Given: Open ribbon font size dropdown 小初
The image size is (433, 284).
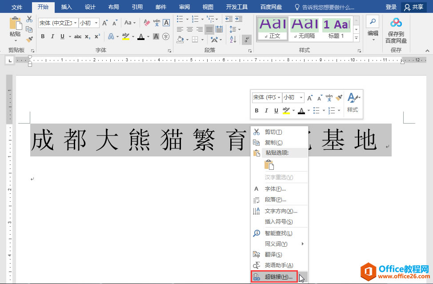Looking at the screenshot, I should point(96,23).
